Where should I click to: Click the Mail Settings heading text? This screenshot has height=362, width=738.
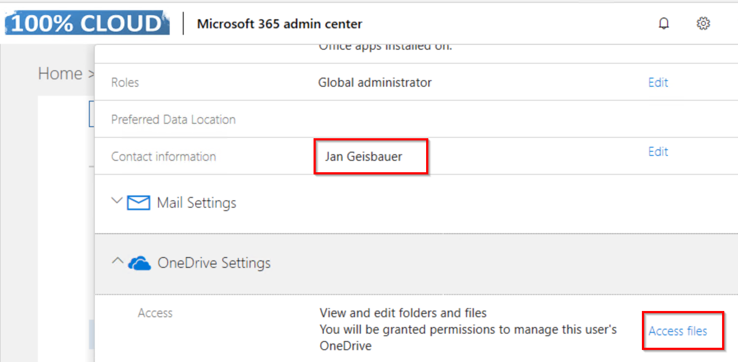click(197, 203)
